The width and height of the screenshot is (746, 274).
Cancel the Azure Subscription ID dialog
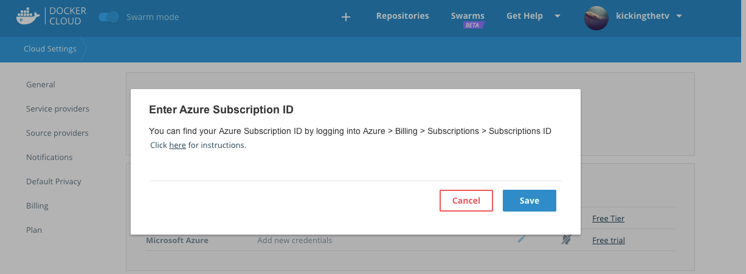[466, 201]
